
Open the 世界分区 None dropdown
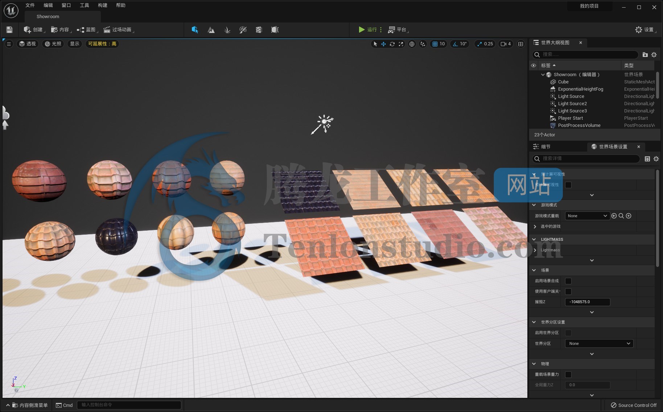click(x=599, y=343)
